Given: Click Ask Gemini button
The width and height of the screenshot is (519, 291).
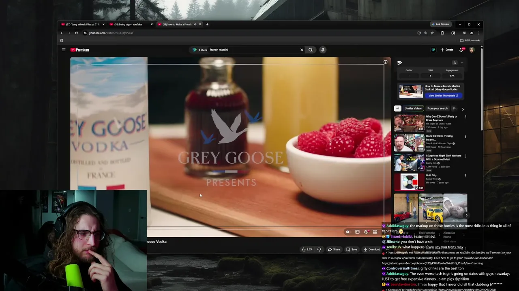Looking at the screenshot, I should tap(440, 24).
